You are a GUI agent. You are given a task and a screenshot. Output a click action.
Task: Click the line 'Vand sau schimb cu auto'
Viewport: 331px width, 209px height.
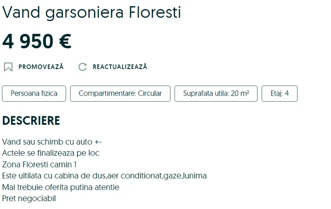[52, 142]
